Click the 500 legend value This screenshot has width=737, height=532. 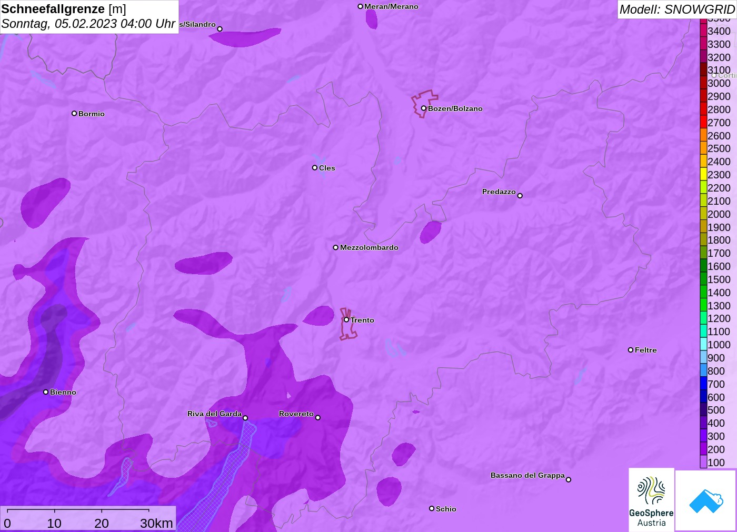tap(716, 410)
